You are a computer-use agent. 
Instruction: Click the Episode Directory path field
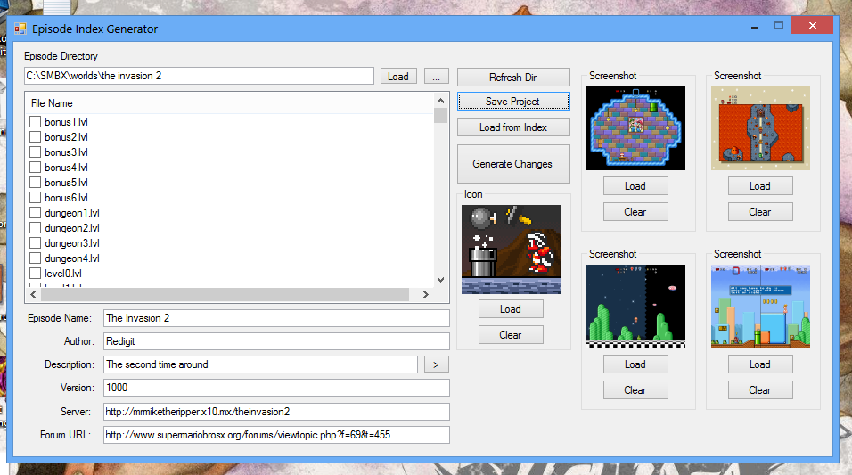click(x=199, y=76)
